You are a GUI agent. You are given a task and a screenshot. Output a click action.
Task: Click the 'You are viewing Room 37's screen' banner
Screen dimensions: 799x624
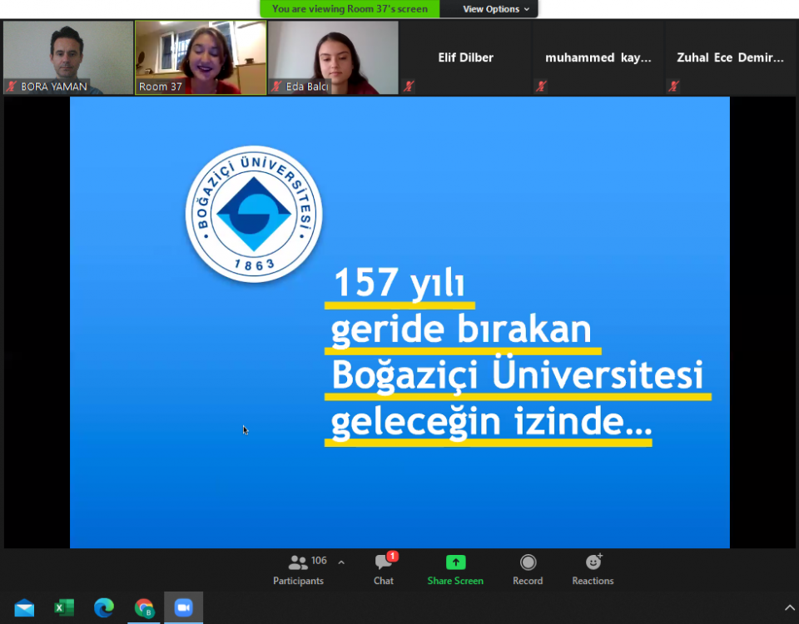pyautogui.click(x=350, y=8)
